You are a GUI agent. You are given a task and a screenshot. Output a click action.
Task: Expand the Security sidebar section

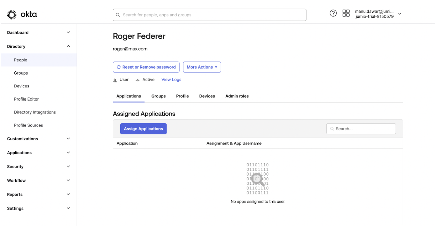[x=68, y=166]
